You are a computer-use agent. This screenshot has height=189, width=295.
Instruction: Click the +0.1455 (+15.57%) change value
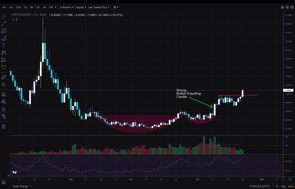coord(110,15)
